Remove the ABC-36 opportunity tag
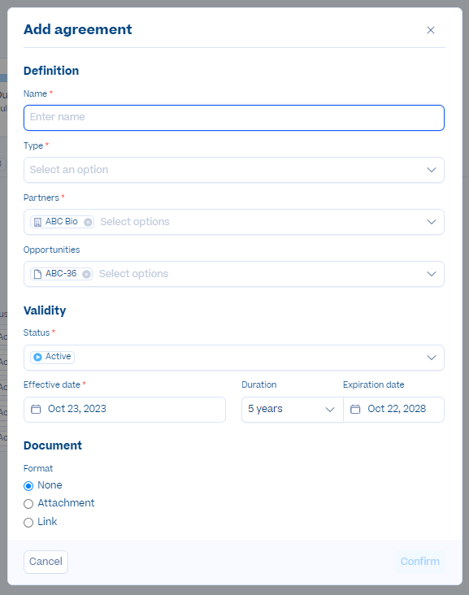 86,274
